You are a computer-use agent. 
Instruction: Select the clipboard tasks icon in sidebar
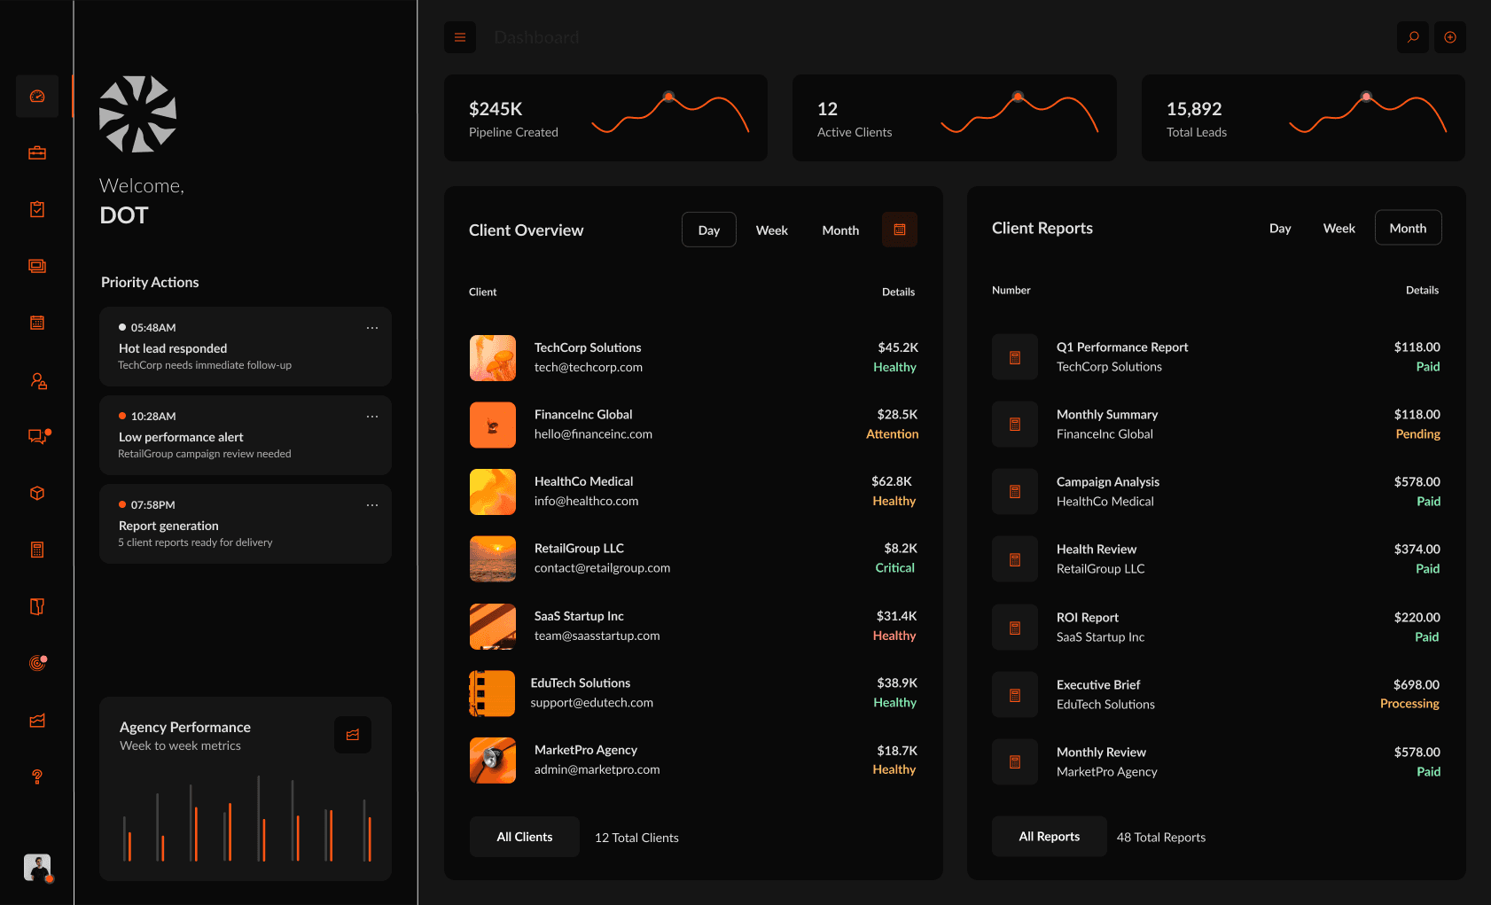[x=36, y=208]
